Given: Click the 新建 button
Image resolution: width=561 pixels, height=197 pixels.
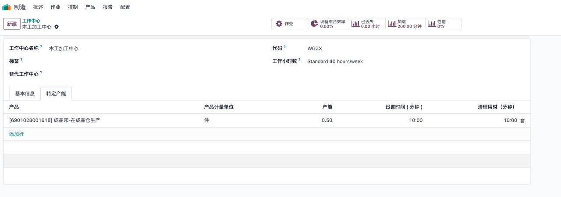Looking at the screenshot, I should coord(12,24).
